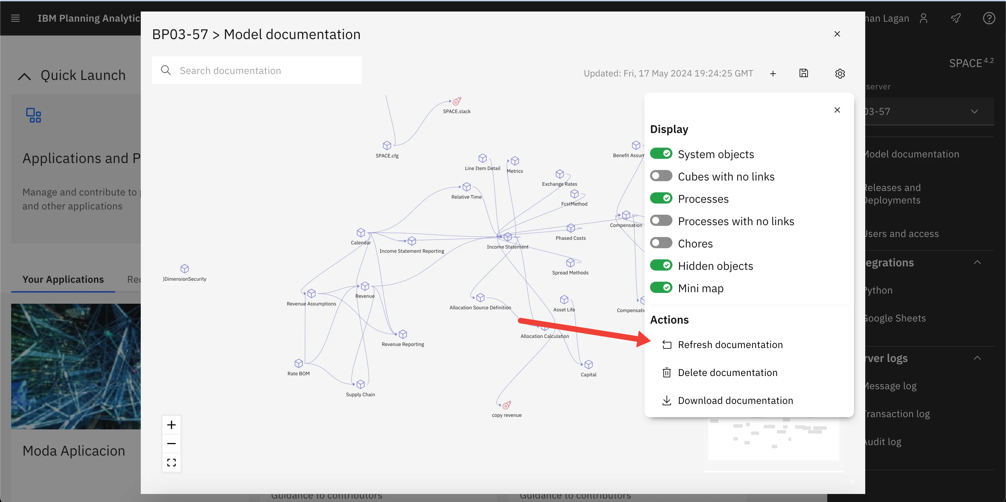The height and width of the screenshot is (502, 1006).
Task: Select Delete documentation action
Action: point(727,372)
